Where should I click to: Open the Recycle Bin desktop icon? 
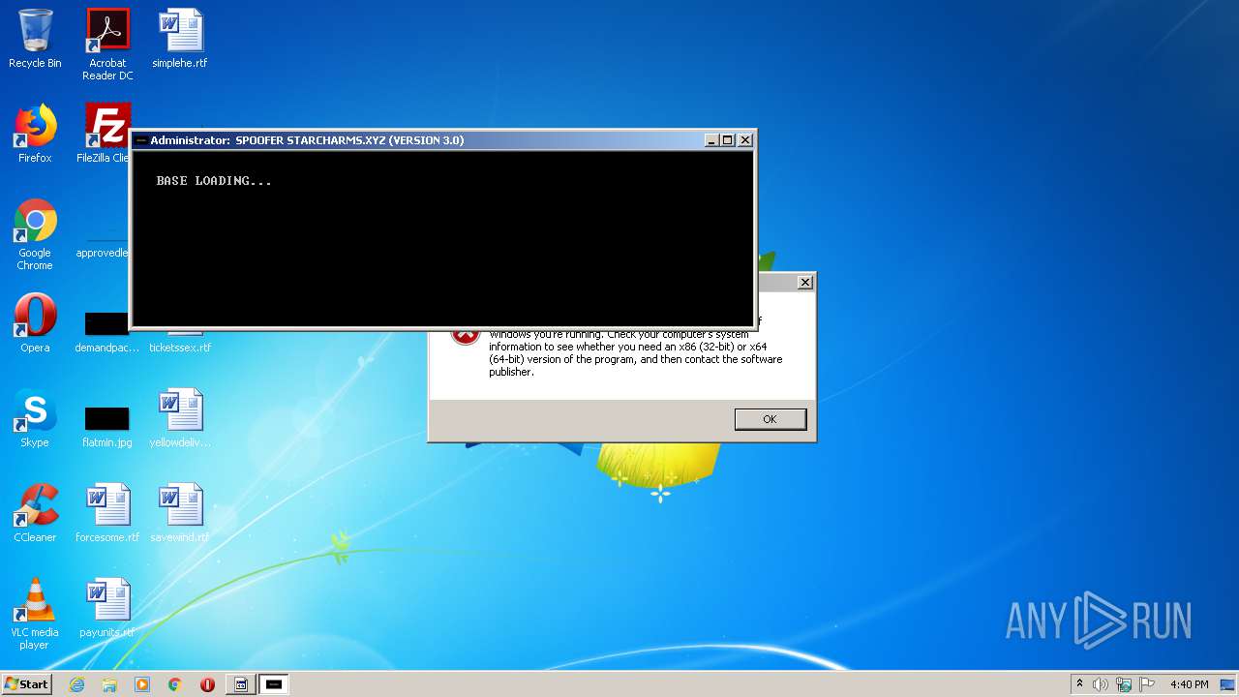coord(35,39)
